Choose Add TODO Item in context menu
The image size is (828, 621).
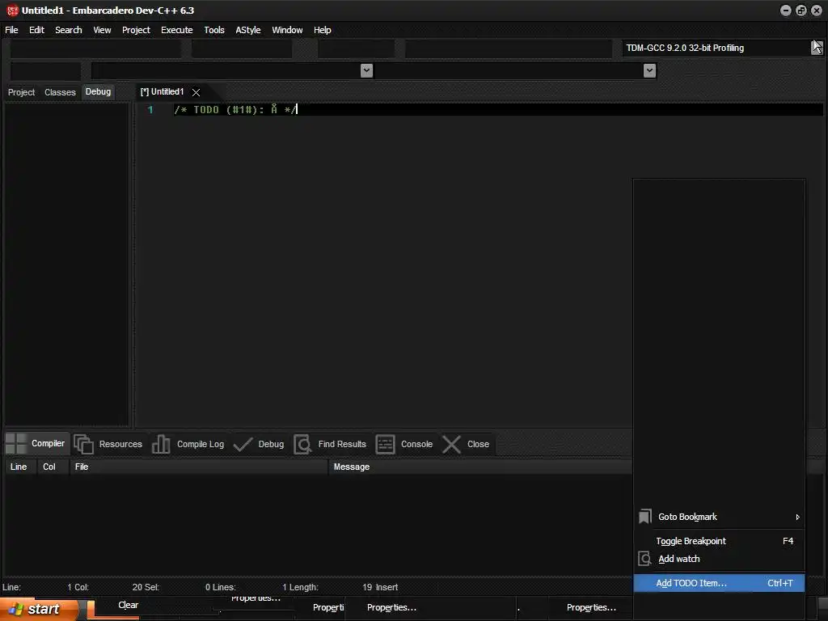pyautogui.click(x=719, y=583)
